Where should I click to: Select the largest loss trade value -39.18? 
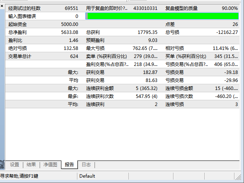click(231, 72)
